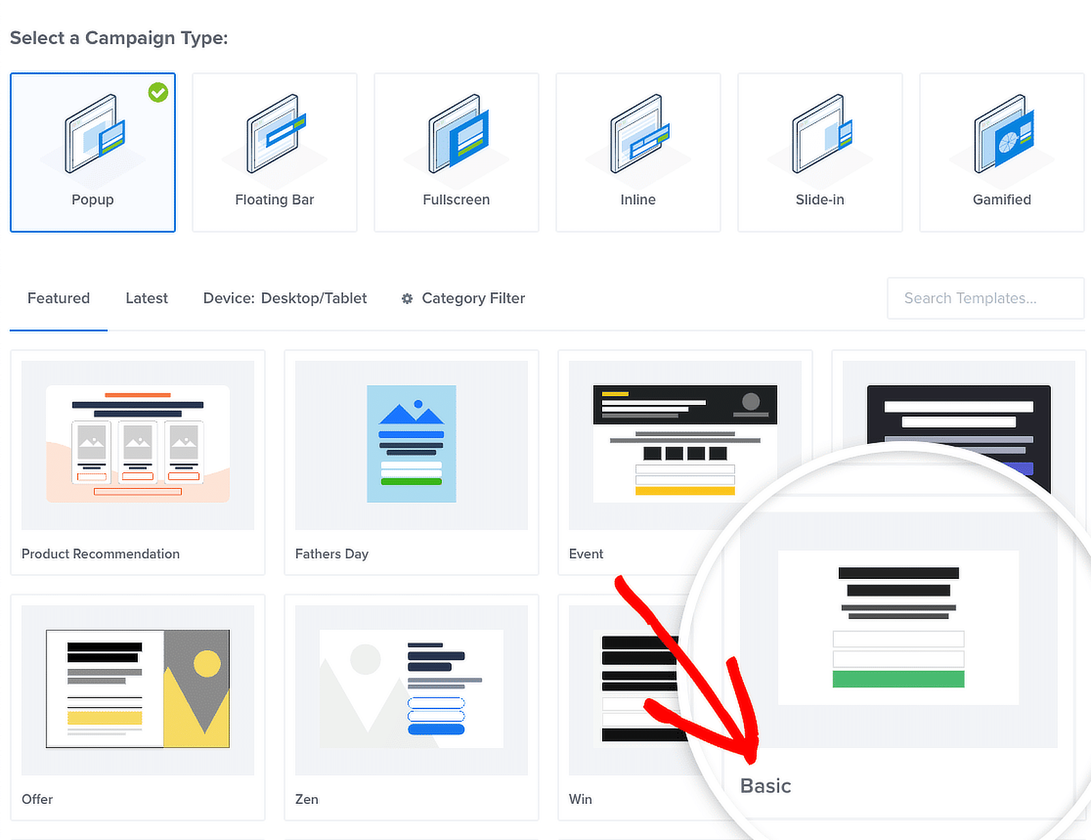This screenshot has height=840, width=1091.
Task: Choose the Slide-in campaign type
Action: 820,153
